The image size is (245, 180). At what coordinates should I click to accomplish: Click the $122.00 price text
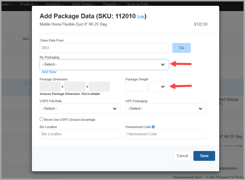click(201, 24)
